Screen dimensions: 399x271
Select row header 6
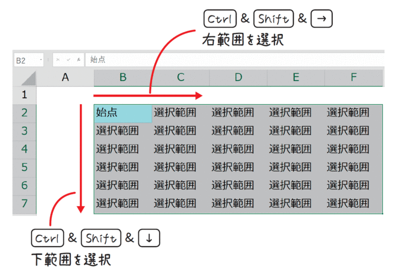pos(24,185)
